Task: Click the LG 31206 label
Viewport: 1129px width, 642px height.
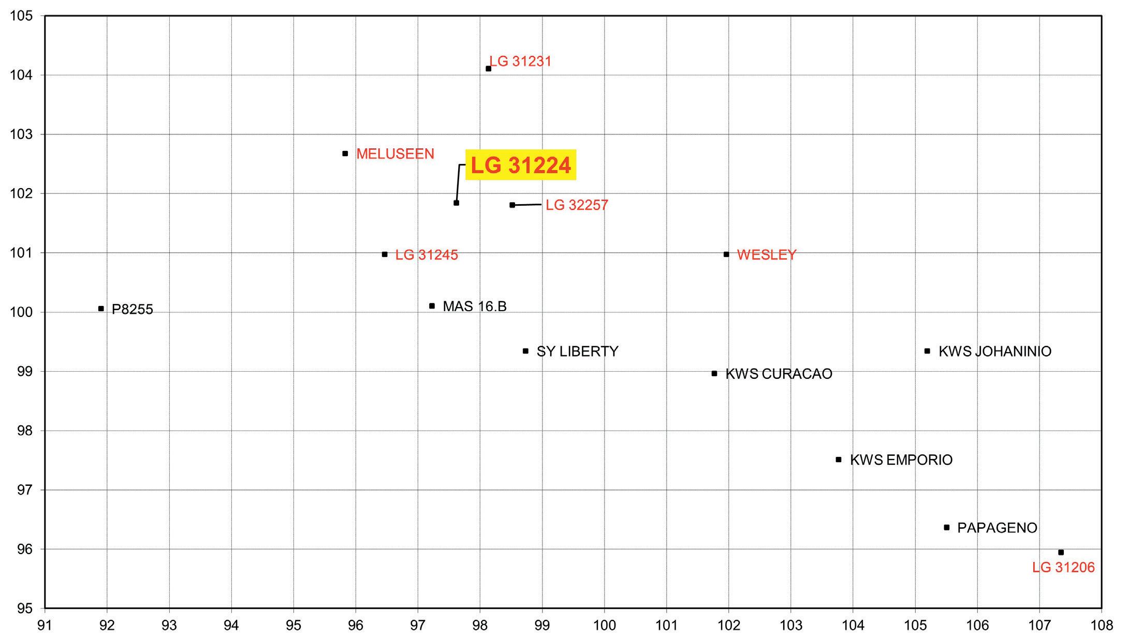Action: click(x=1063, y=568)
